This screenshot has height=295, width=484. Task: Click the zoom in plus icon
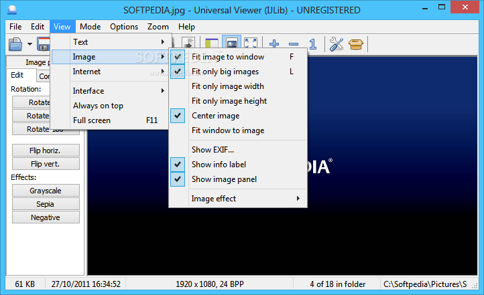point(274,44)
